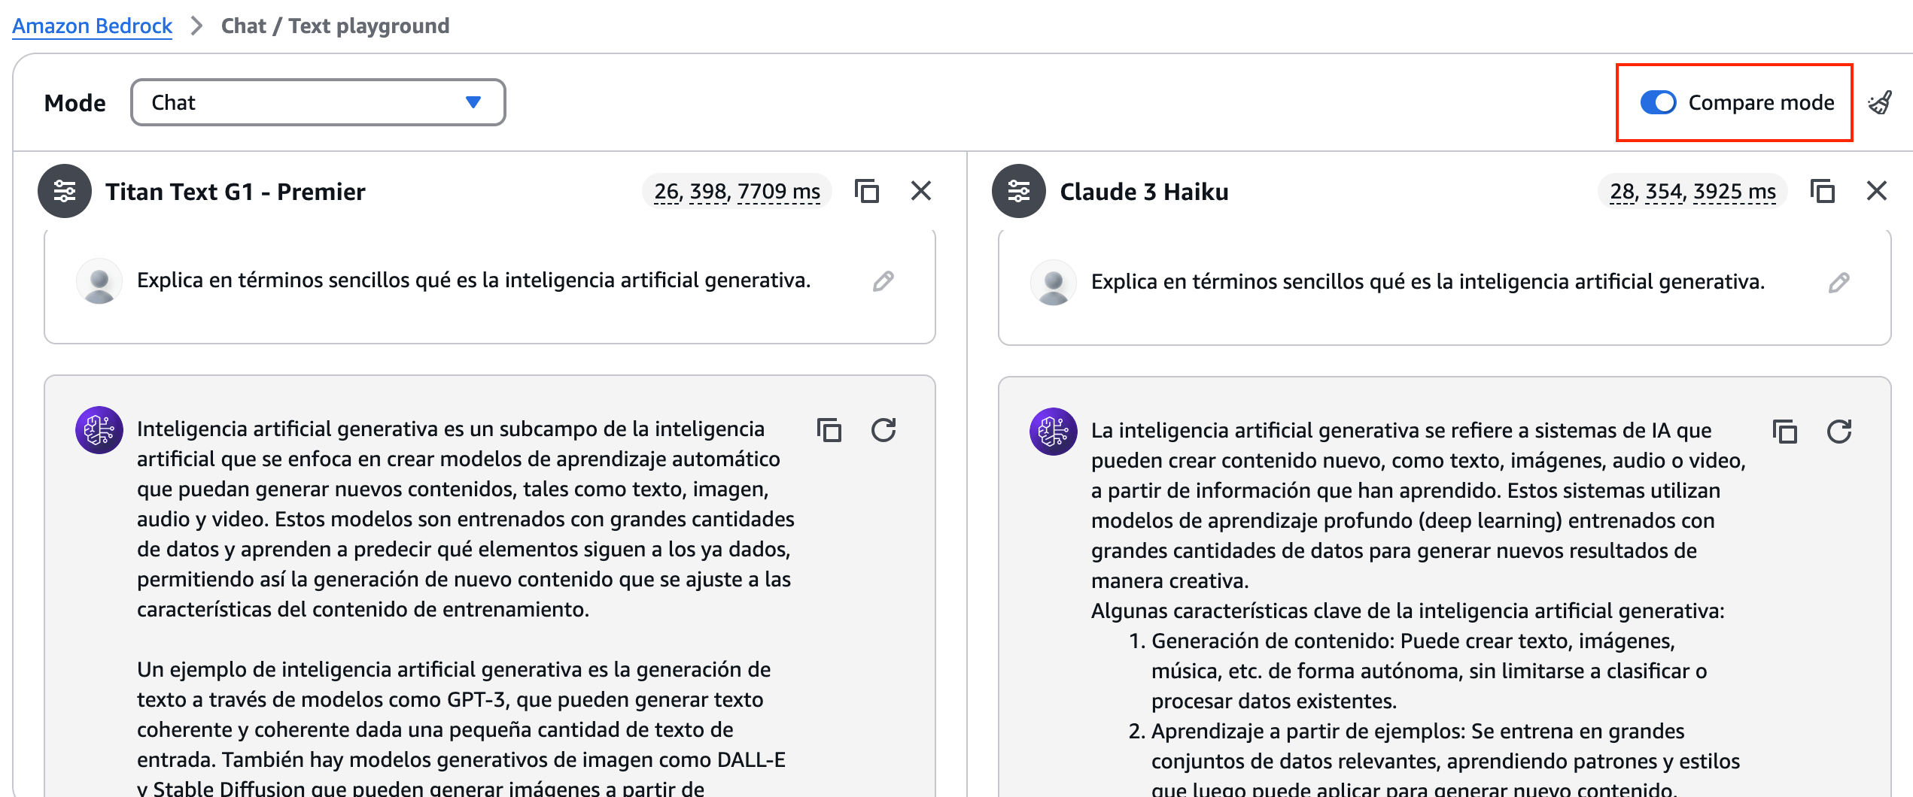Click the Chat / Text playground breadcrumb
The width and height of the screenshot is (1913, 797).
pos(335,26)
